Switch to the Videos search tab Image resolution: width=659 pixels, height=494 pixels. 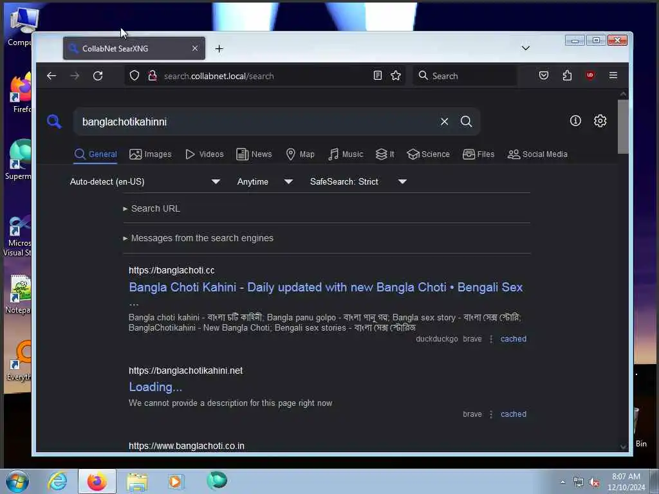tap(205, 154)
